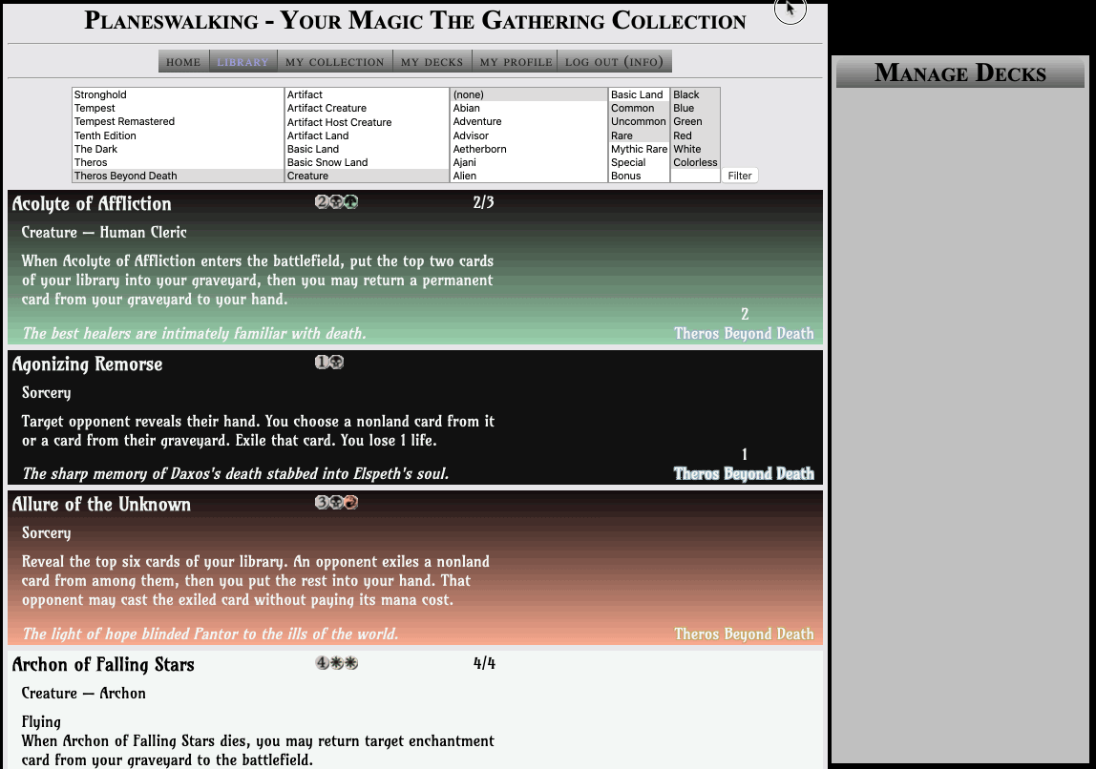Filter by Black color
The height and width of the screenshot is (769, 1096).
[x=695, y=94]
